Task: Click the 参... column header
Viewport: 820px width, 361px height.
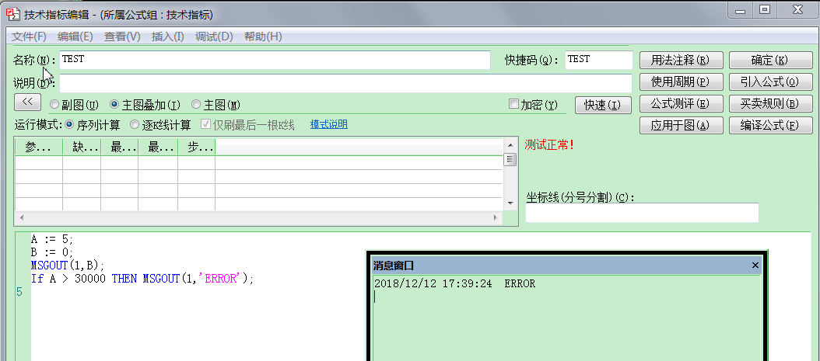Action: (x=38, y=147)
